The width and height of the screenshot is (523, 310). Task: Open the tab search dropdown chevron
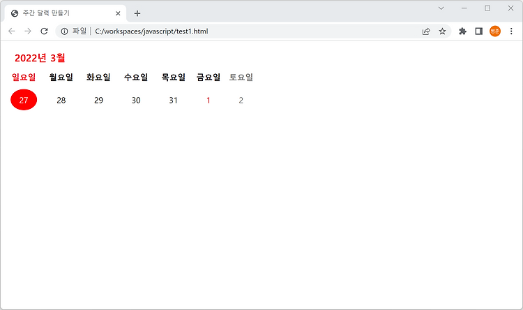(x=441, y=8)
